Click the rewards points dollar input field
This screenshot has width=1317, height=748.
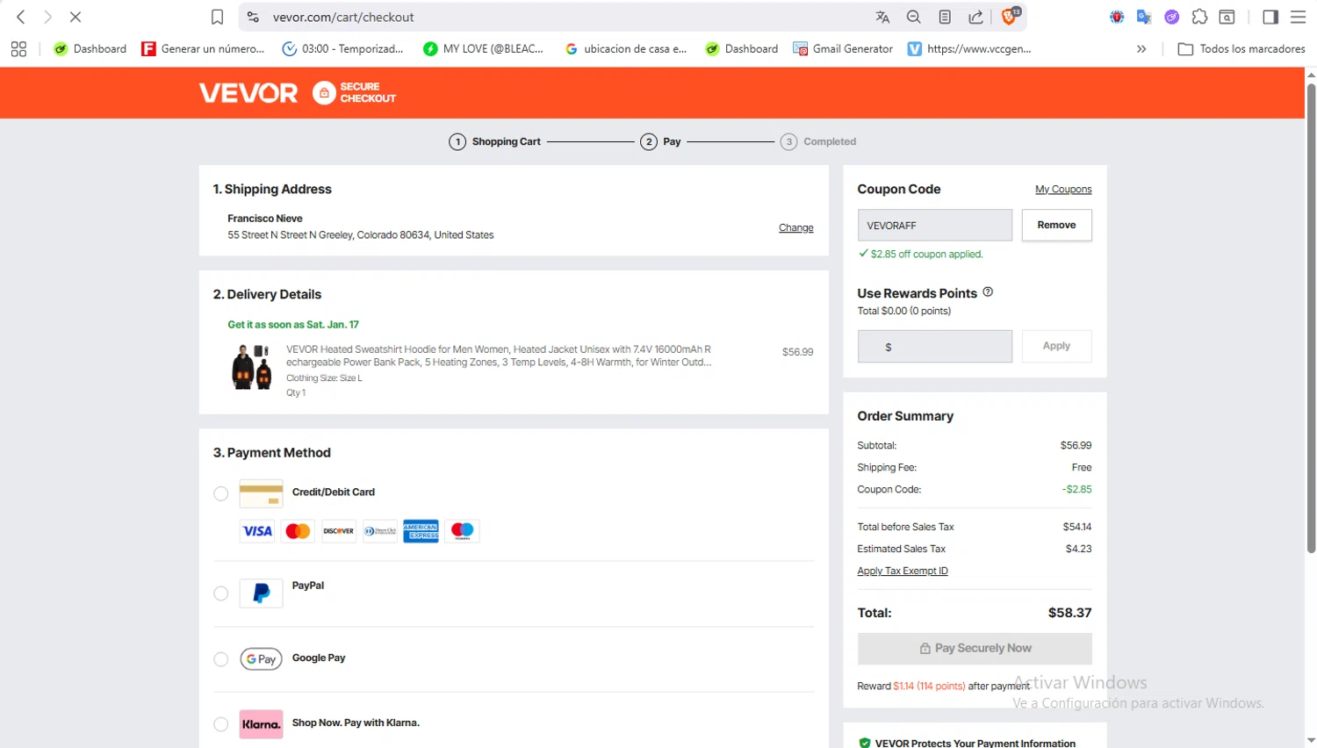tap(934, 347)
